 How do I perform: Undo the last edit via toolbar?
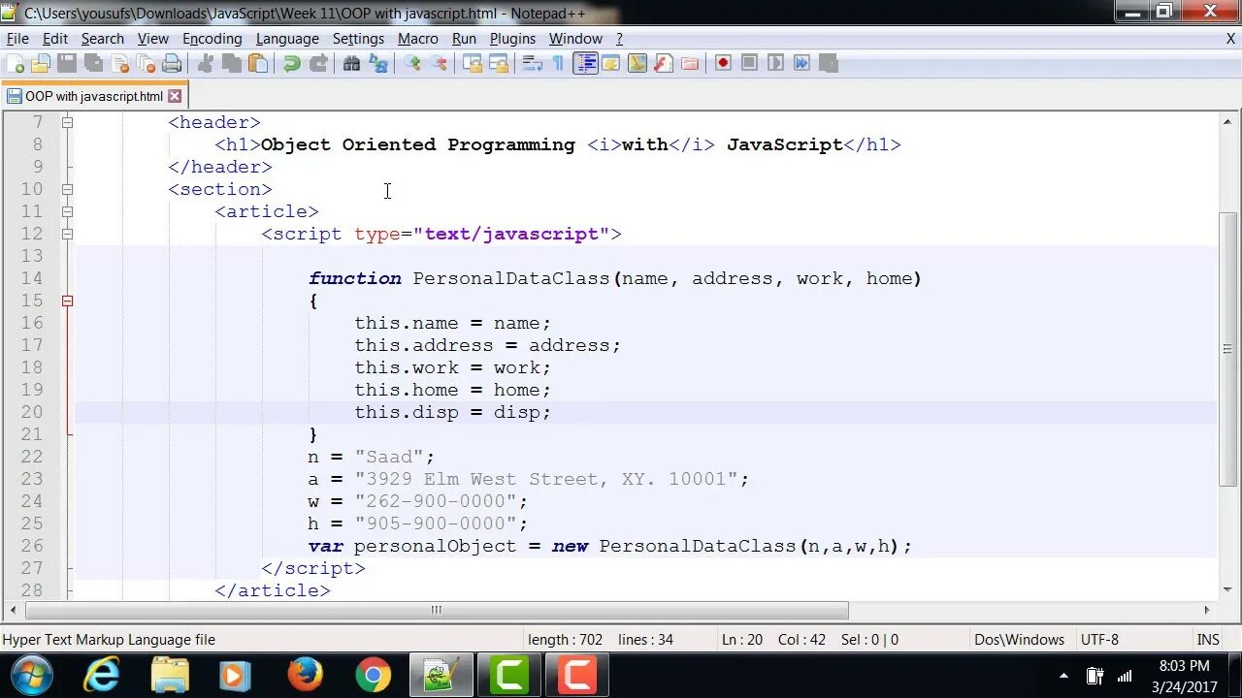pos(291,64)
